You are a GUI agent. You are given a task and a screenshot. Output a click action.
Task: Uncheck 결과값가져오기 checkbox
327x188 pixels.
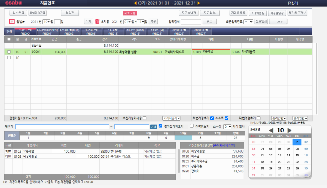tap(160, 126)
